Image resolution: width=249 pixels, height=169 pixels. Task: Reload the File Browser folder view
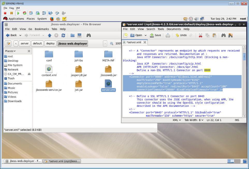tap(63, 35)
